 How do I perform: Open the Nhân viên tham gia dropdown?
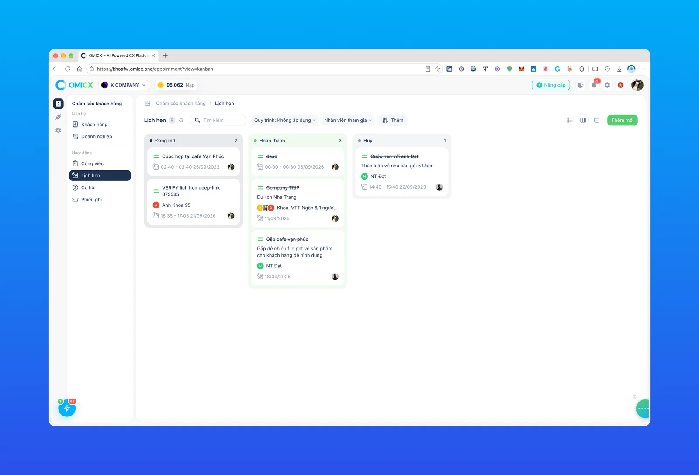(x=348, y=120)
